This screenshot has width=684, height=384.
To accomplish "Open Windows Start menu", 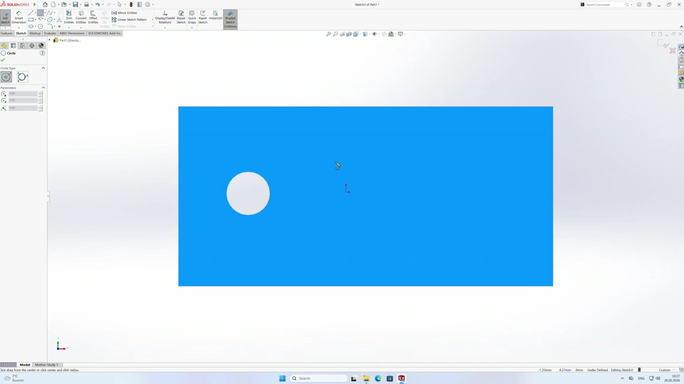I will coord(282,378).
